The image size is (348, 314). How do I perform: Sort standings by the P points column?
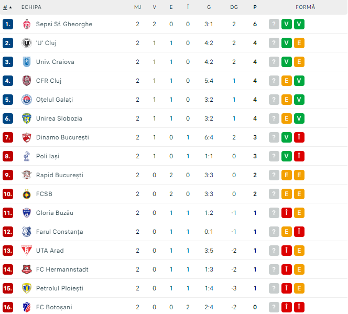tap(255, 7)
